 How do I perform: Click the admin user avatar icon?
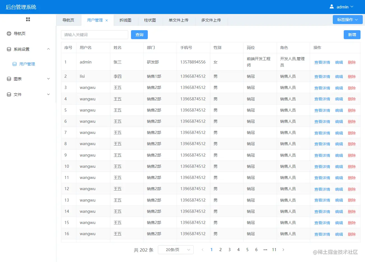[332, 6]
